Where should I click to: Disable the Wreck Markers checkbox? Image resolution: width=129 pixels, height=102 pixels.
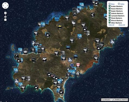[110, 20]
